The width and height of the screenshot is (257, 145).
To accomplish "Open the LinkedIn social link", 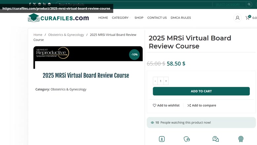I will pyautogui.click(x=44, y=4).
